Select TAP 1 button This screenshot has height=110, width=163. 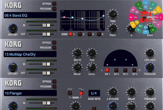coord(107,70)
